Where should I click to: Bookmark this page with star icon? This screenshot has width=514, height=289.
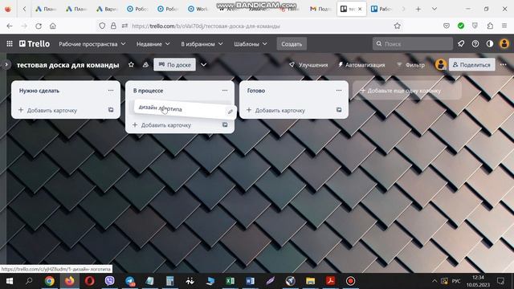[x=398, y=26]
